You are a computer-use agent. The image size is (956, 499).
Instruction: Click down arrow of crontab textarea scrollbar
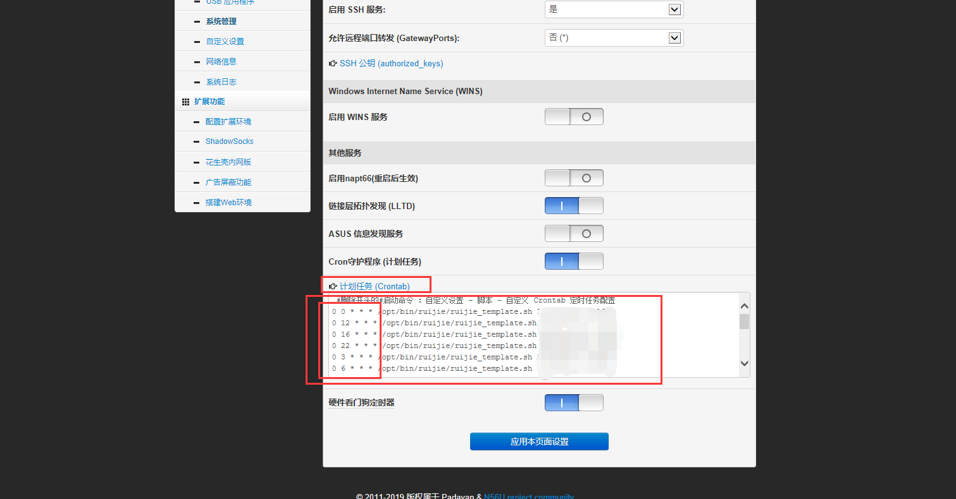click(744, 363)
